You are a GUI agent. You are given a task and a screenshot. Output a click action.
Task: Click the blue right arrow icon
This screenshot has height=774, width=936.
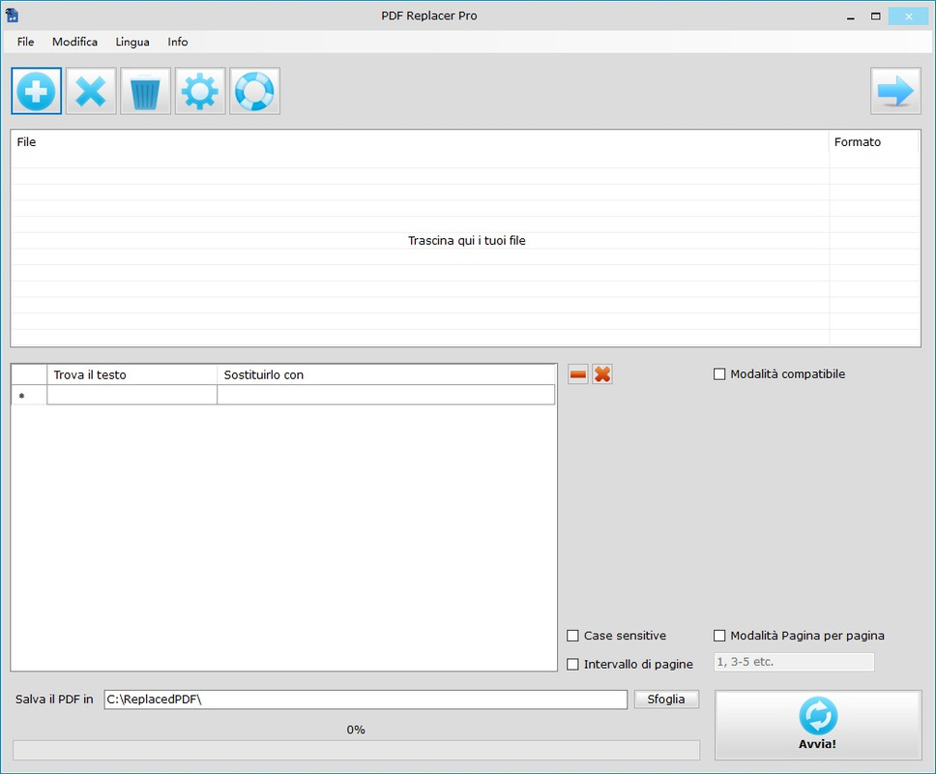895,91
